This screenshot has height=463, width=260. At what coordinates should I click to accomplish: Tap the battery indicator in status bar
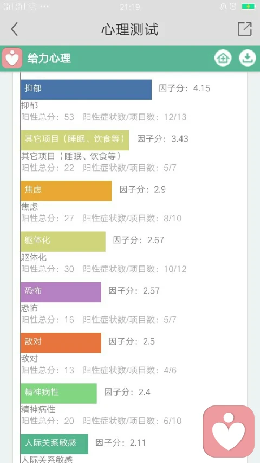pos(248,7)
